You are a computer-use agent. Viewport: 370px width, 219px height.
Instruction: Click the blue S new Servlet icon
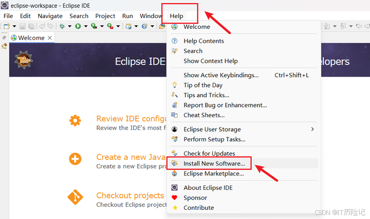tap(144, 26)
